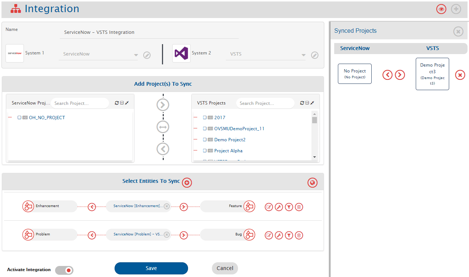This screenshot has height=277, width=469.
Task: Click the edit pencil next to System 1
Action: [147, 55]
